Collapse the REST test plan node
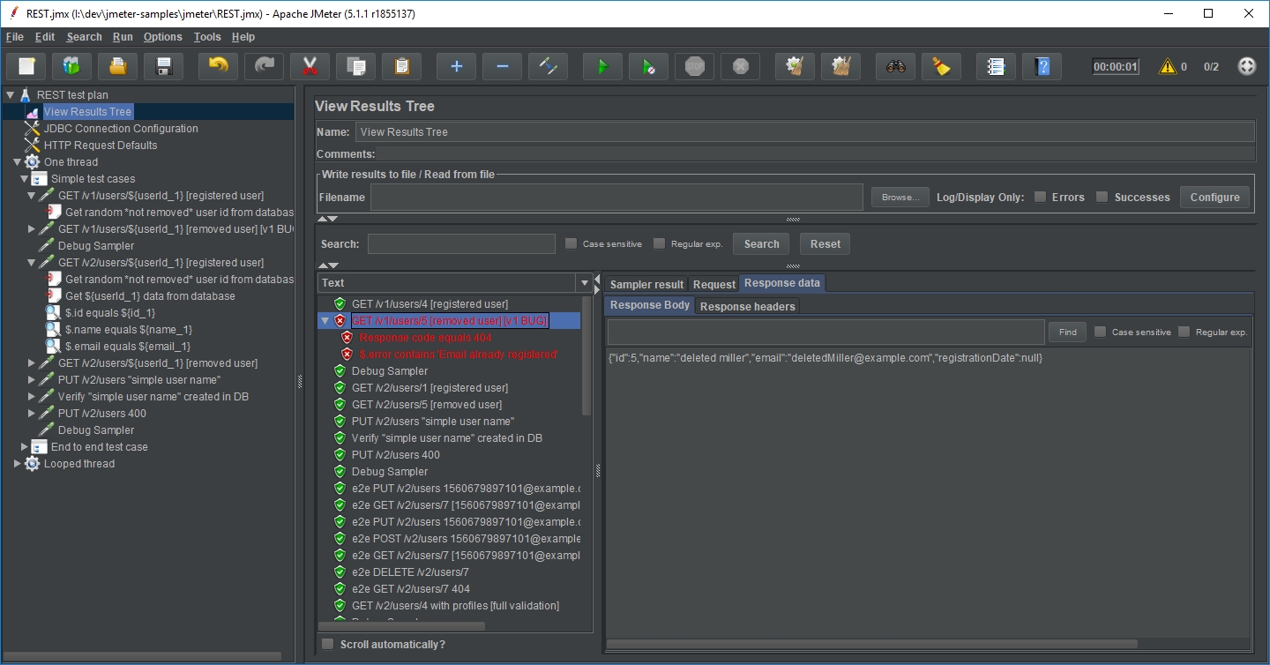This screenshot has height=665, width=1270. (x=11, y=94)
